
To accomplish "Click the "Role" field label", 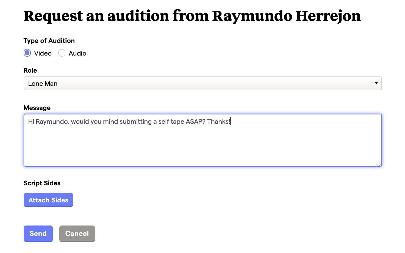I will [30, 70].
